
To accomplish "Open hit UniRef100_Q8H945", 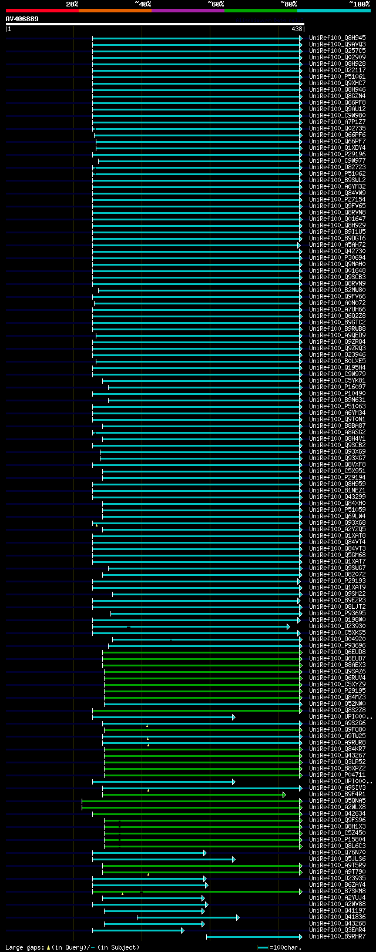I will [337, 38].
